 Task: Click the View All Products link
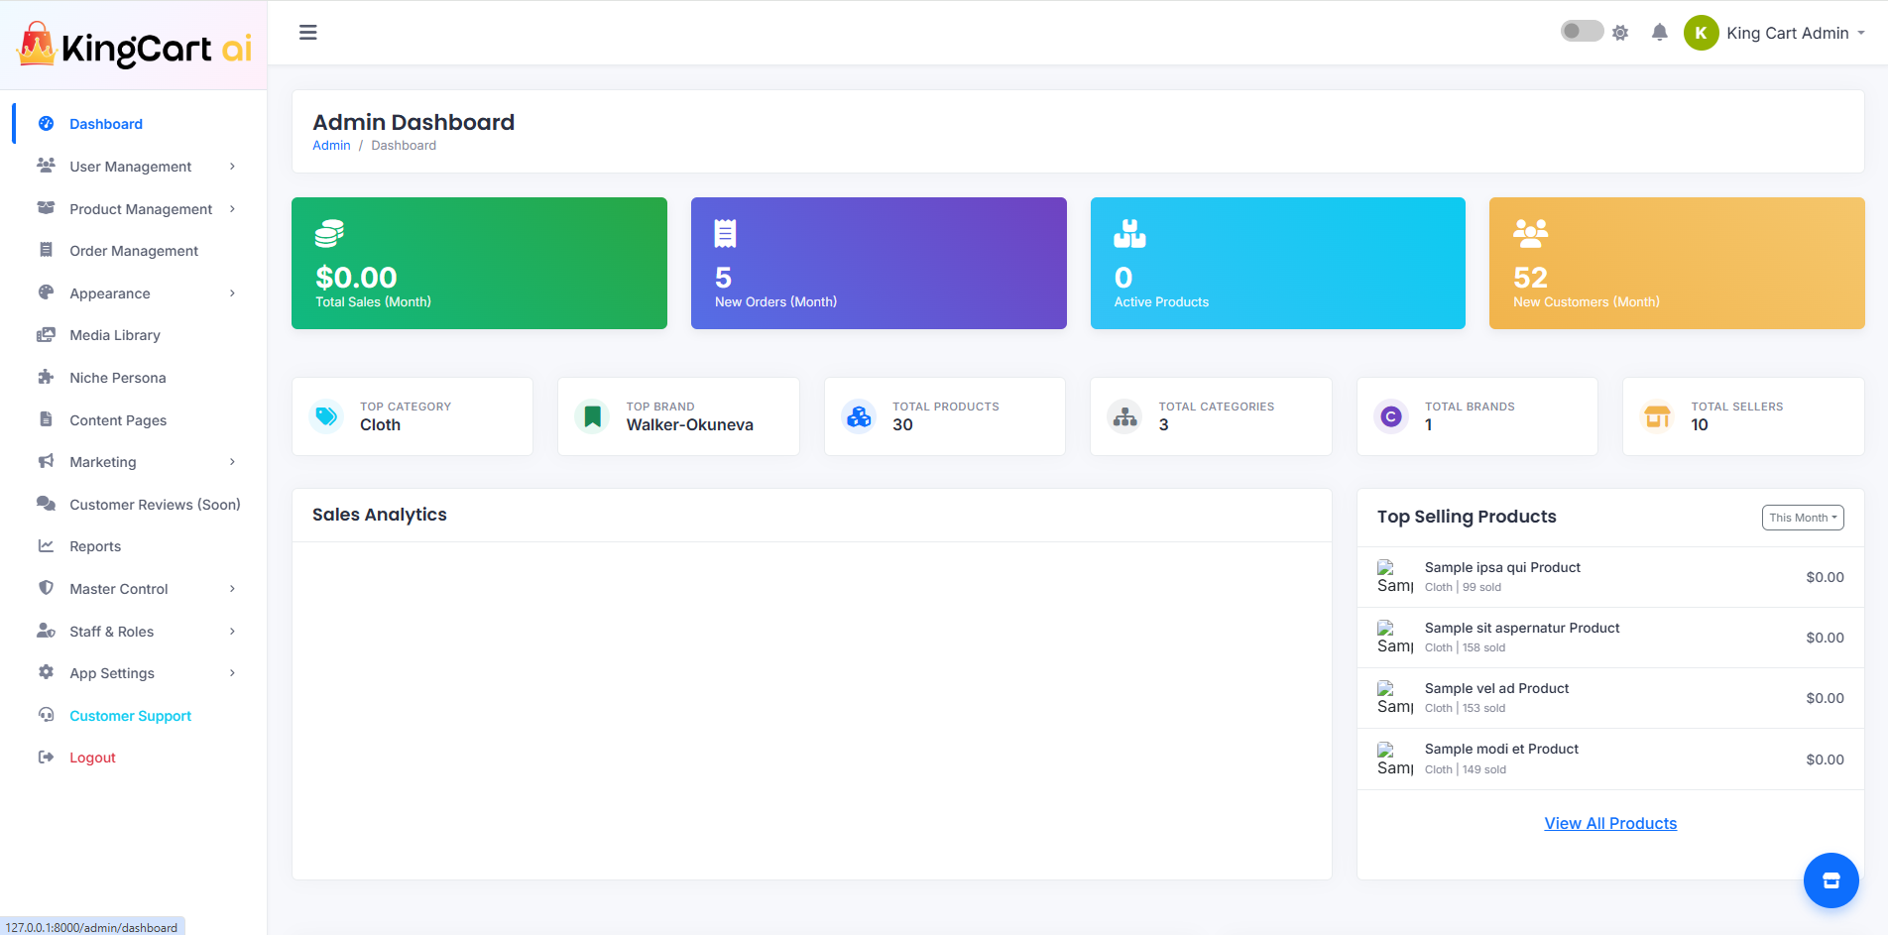(x=1610, y=823)
